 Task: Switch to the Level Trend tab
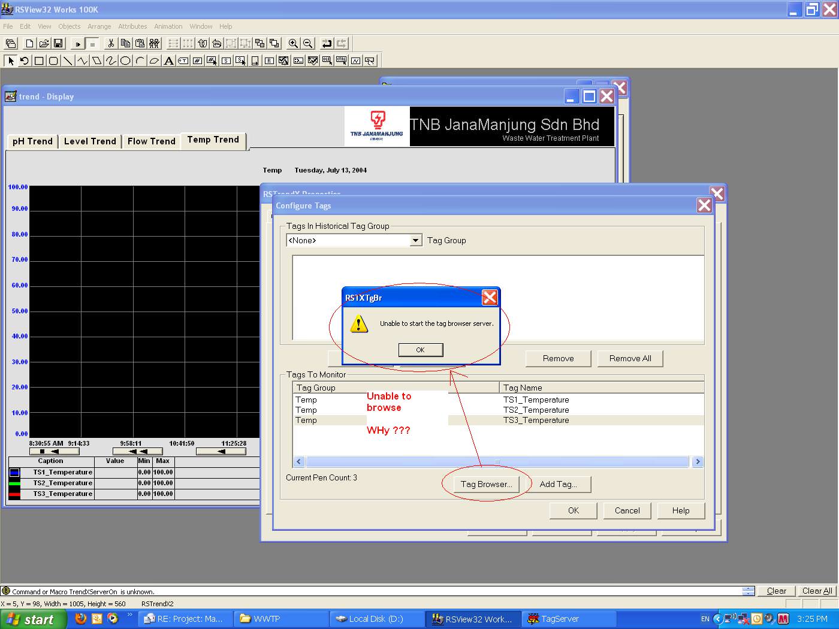point(90,141)
